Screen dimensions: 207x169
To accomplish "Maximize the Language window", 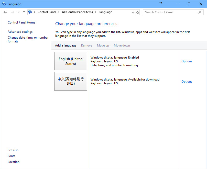I will pyautogui.click(x=189, y=4).
